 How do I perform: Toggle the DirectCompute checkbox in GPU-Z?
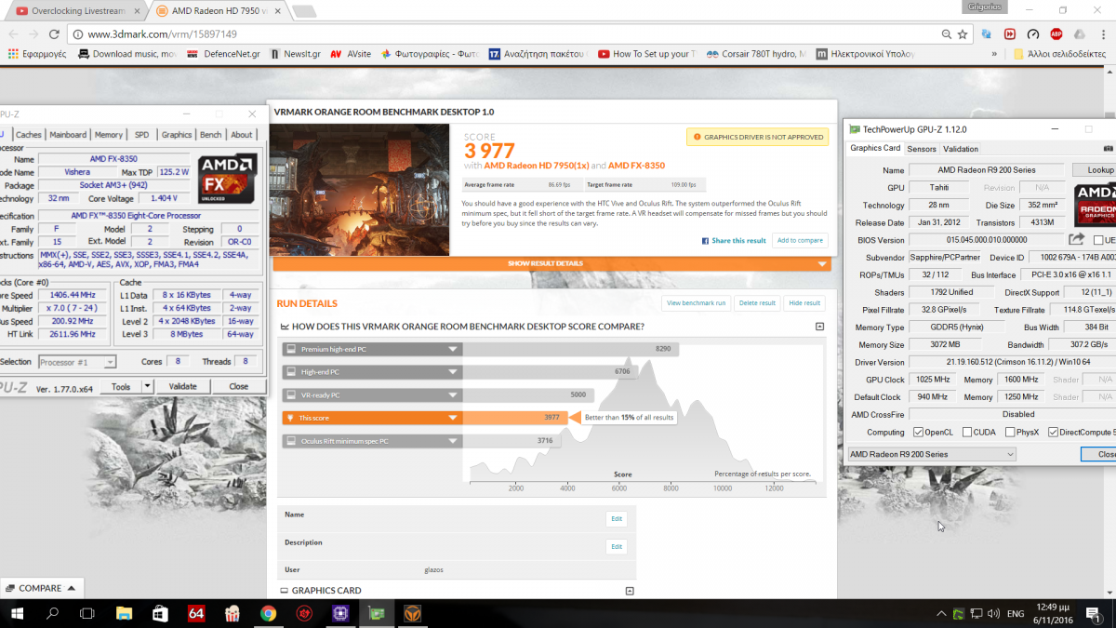pyautogui.click(x=1053, y=432)
